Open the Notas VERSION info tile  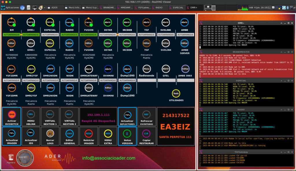pyautogui.click(x=127, y=136)
